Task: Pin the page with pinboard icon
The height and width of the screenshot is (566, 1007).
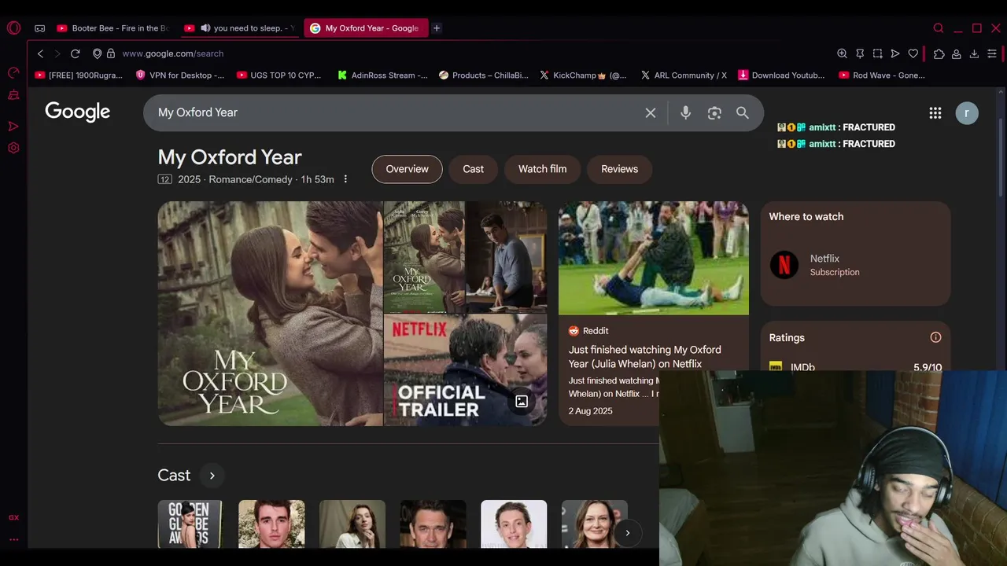Action: pos(860,53)
